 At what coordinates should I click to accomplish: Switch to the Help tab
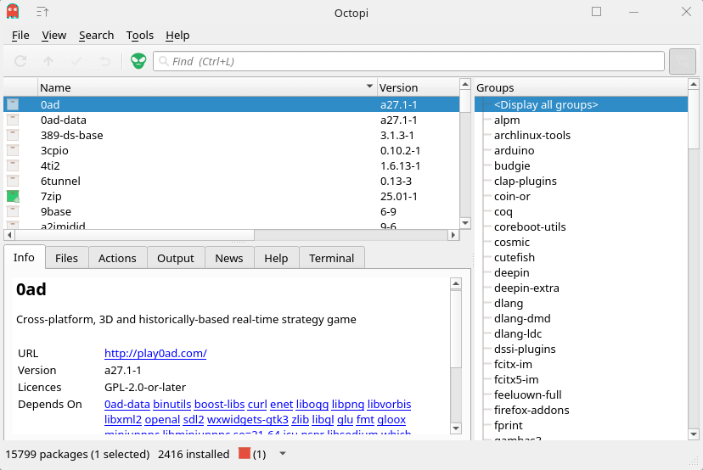click(x=276, y=258)
